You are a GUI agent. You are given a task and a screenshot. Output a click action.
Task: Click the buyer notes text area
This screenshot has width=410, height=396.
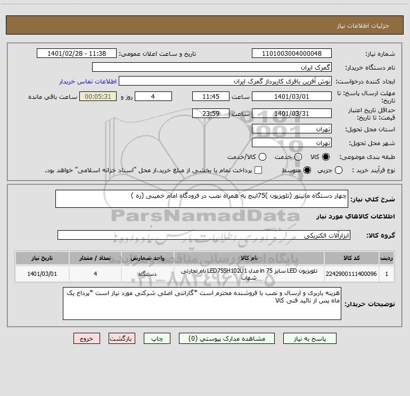click(202, 304)
